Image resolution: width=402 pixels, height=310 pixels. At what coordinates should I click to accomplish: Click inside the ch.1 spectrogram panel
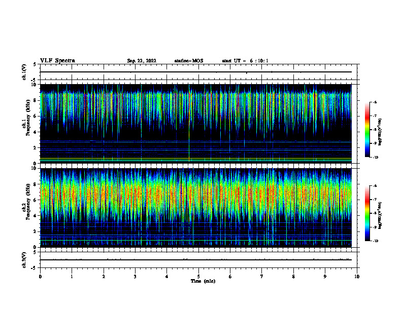tap(195, 124)
